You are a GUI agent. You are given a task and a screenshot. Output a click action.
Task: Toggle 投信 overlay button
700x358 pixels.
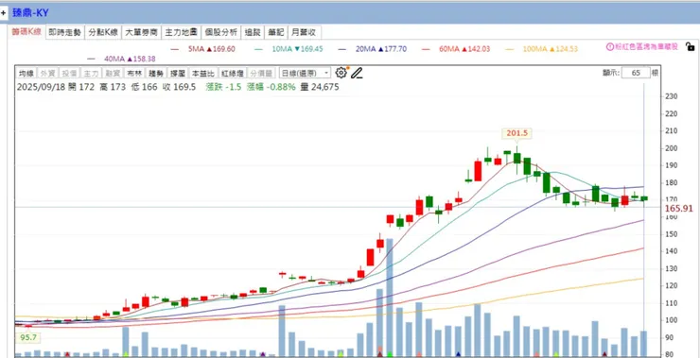tap(70, 73)
